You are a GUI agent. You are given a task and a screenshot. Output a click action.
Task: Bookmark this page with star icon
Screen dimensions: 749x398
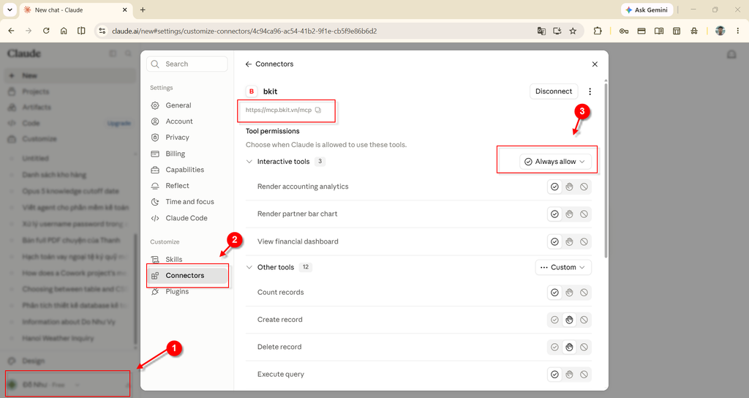click(x=573, y=31)
